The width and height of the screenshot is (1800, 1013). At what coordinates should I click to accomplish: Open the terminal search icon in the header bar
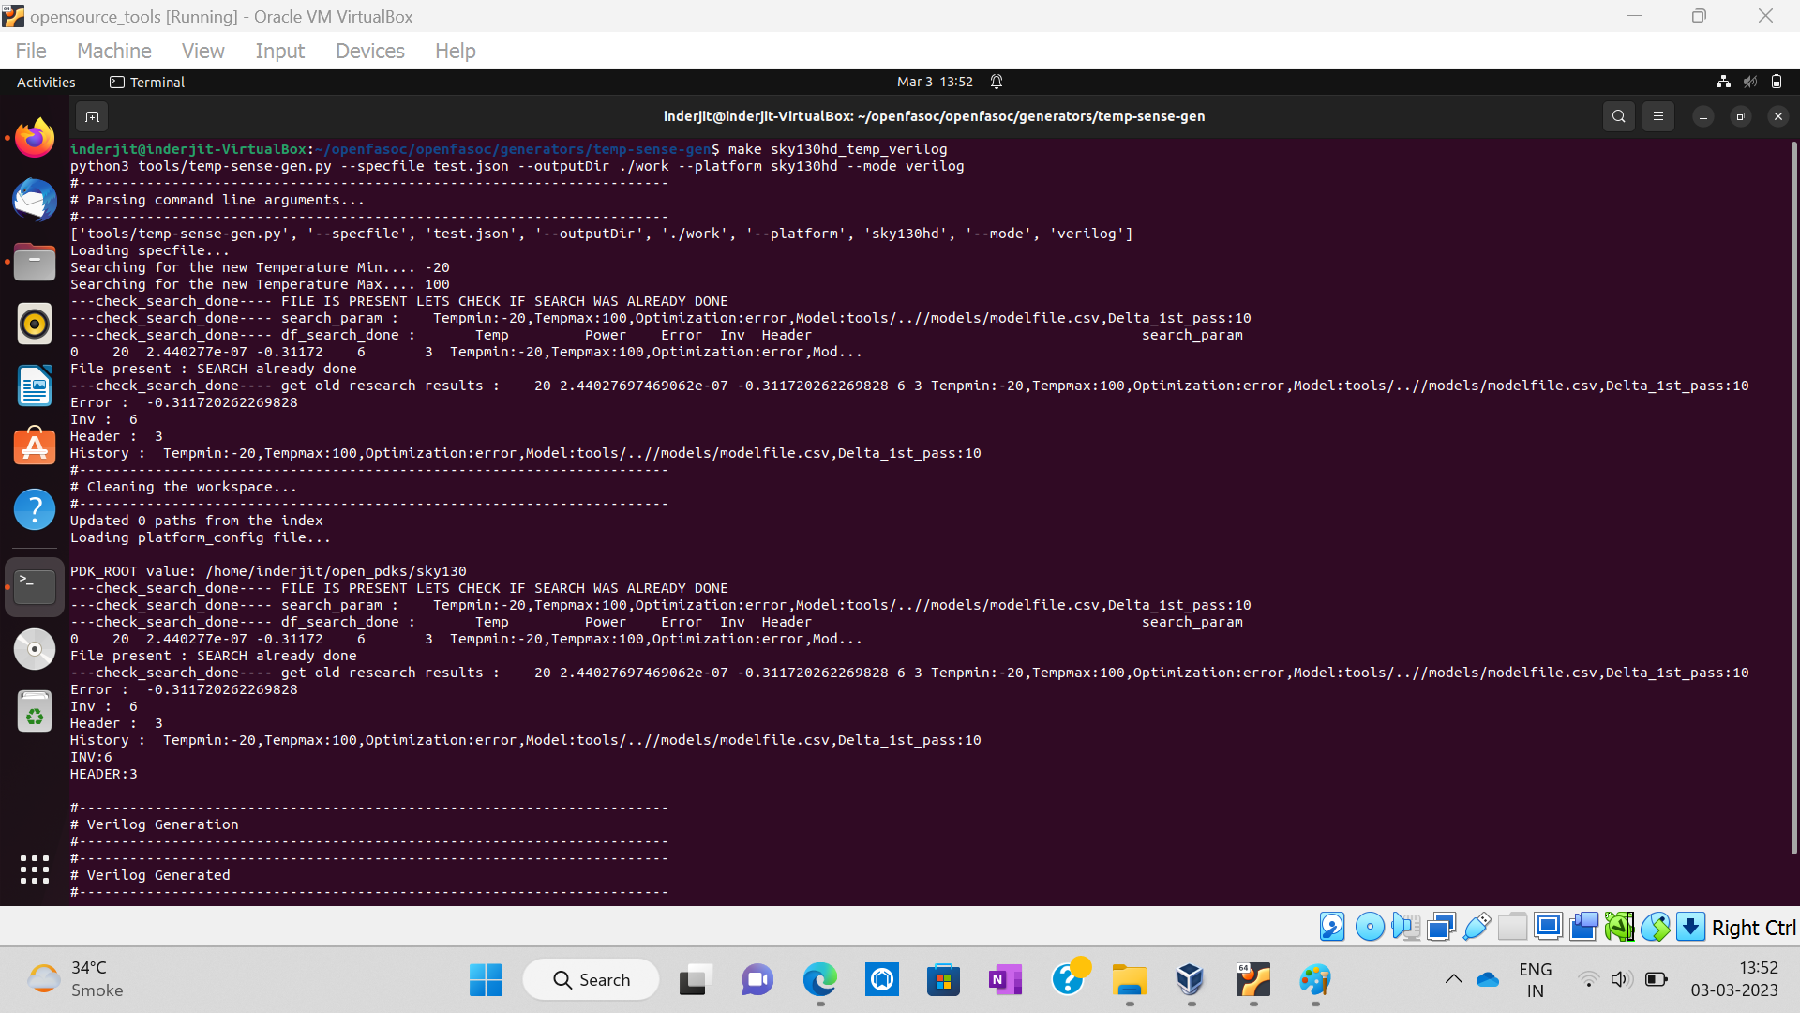1618,116
